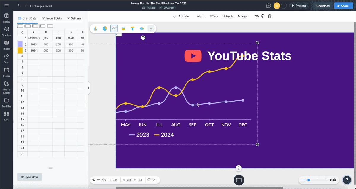Pick the donut chart type
This screenshot has width=356, height=189.
pos(142,28)
